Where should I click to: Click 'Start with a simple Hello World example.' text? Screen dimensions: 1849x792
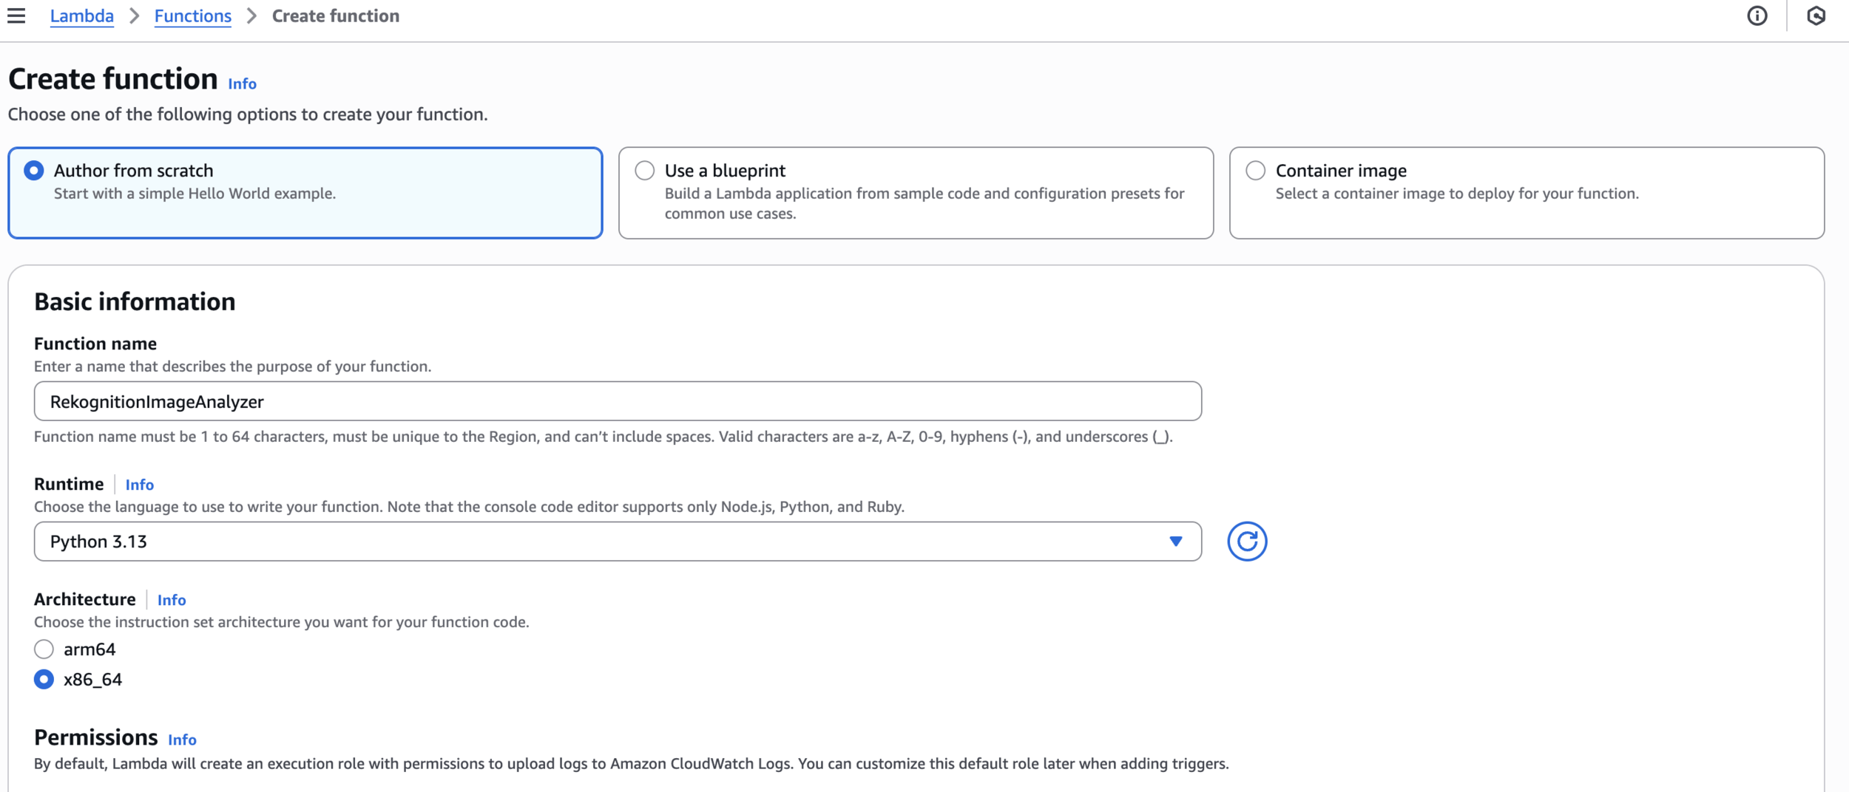(x=195, y=194)
